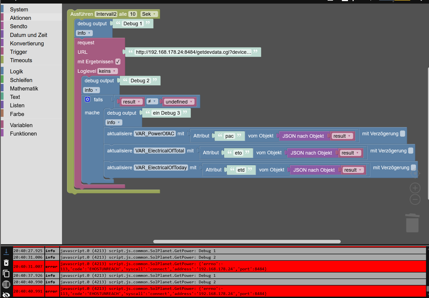The height and width of the screenshot is (298, 429).
Task: Select the request block label
Action: tap(86, 43)
